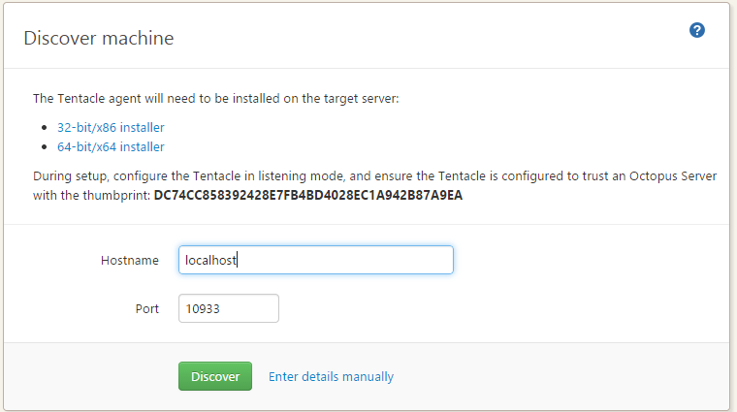Click the Port label
The width and height of the screenshot is (737, 412).
click(x=146, y=308)
